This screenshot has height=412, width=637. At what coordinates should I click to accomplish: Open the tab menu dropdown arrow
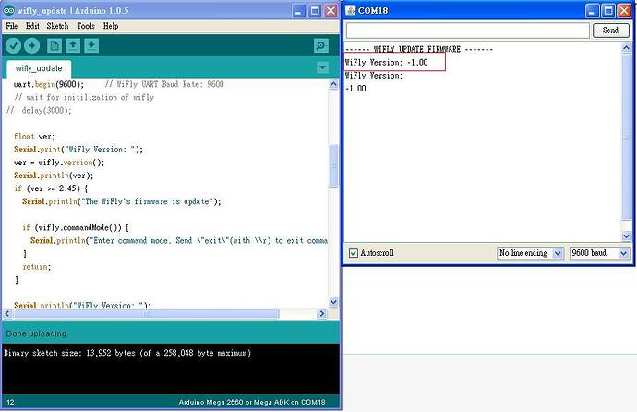[x=322, y=67]
